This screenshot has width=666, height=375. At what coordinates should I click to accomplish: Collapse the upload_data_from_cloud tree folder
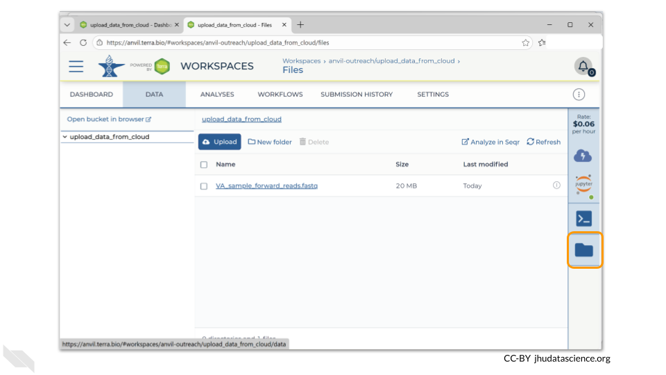[65, 137]
